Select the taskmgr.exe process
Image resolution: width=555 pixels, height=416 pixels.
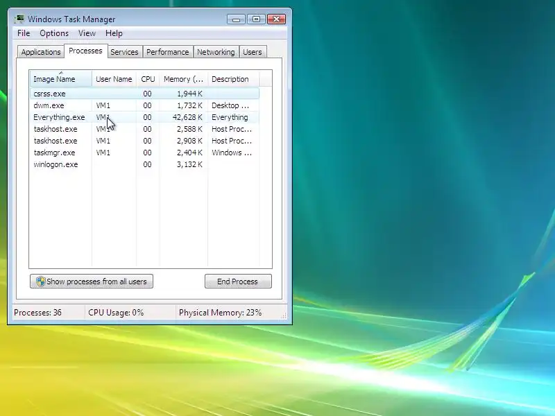click(144, 153)
